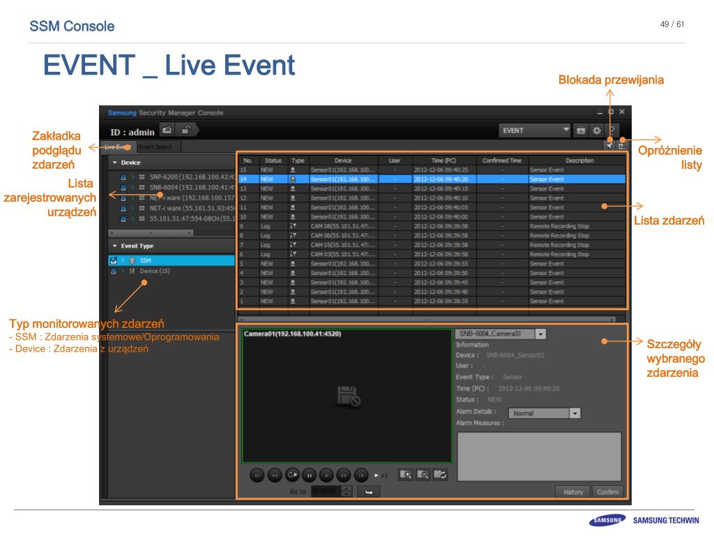The image size is (714, 536).
Task: Select the CAM 03 Remote Recording Stop row
Action: (x=432, y=254)
